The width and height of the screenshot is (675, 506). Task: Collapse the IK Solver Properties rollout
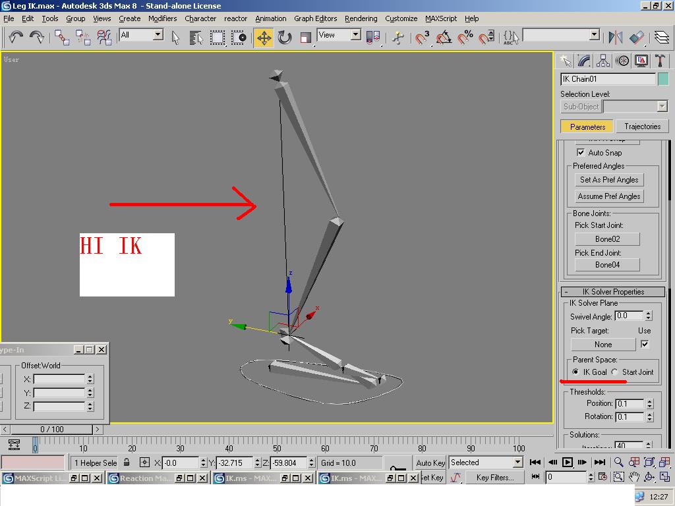pos(613,292)
